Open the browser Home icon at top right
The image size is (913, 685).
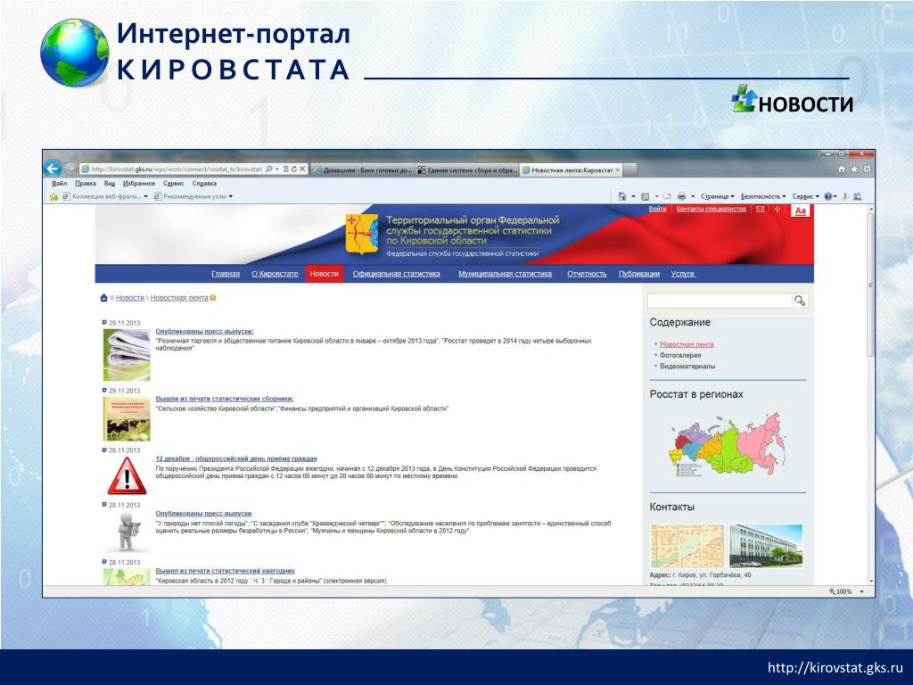click(x=842, y=169)
